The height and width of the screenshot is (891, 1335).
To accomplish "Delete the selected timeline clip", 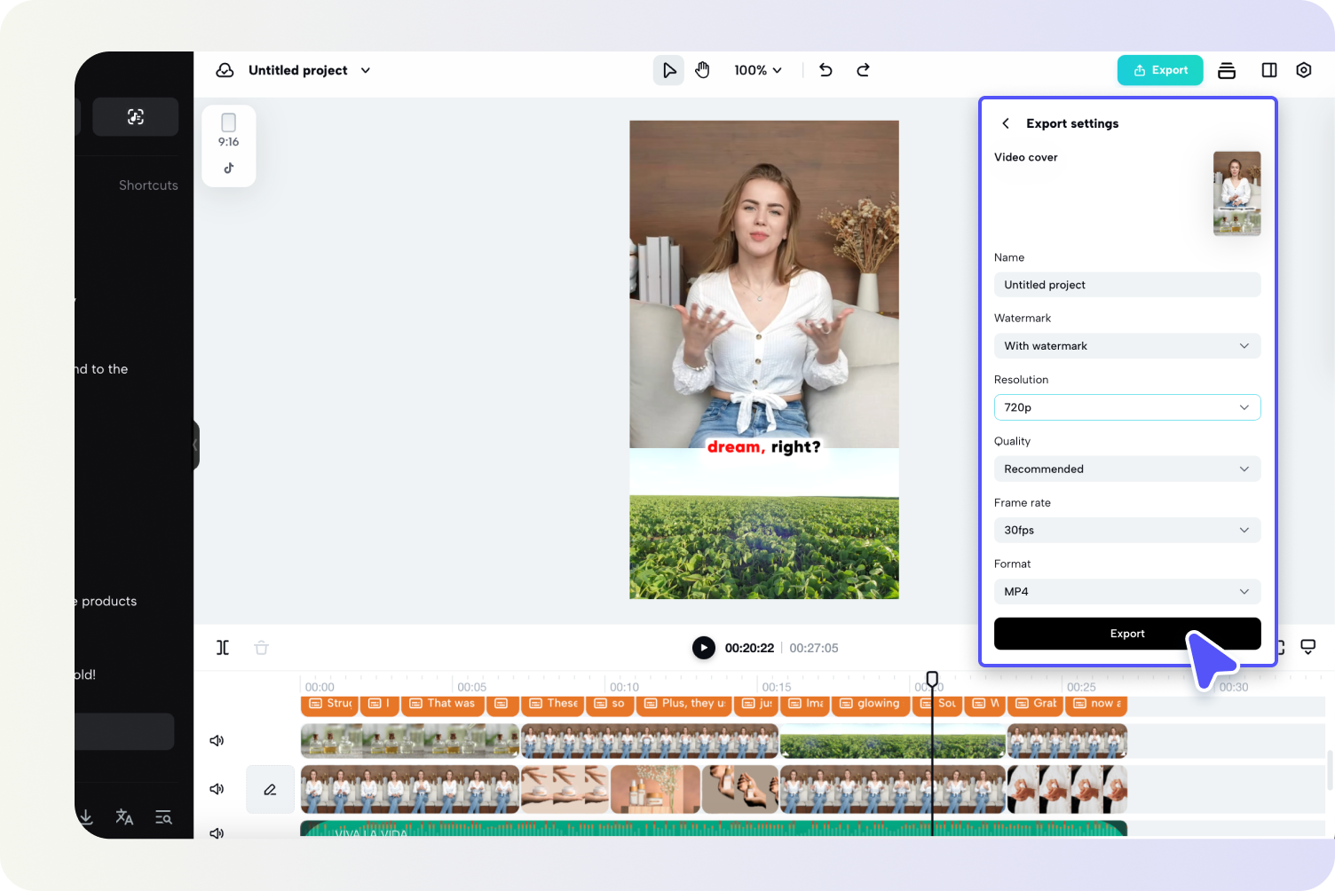I will (261, 648).
